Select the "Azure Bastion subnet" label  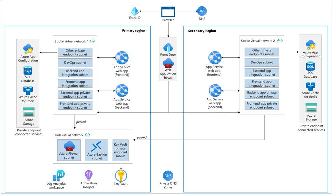[x=97, y=156]
